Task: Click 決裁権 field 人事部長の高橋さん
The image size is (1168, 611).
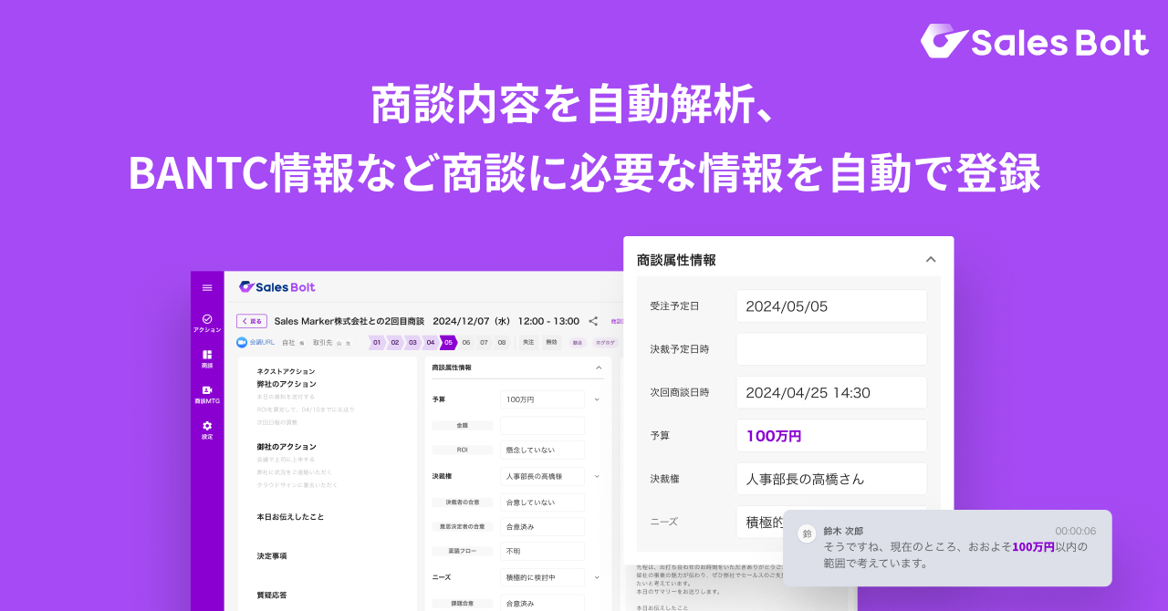Action: 831,479
